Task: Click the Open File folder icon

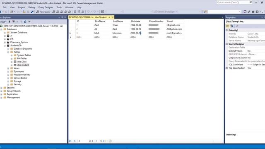Action: coord(24,12)
